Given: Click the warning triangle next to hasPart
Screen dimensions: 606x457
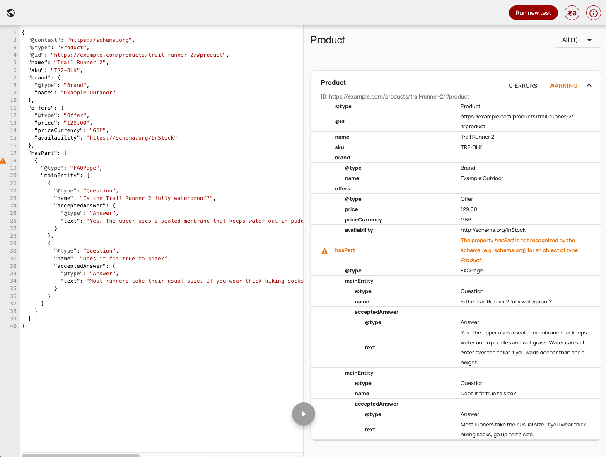Looking at the screenshot, I should point(325,250).
